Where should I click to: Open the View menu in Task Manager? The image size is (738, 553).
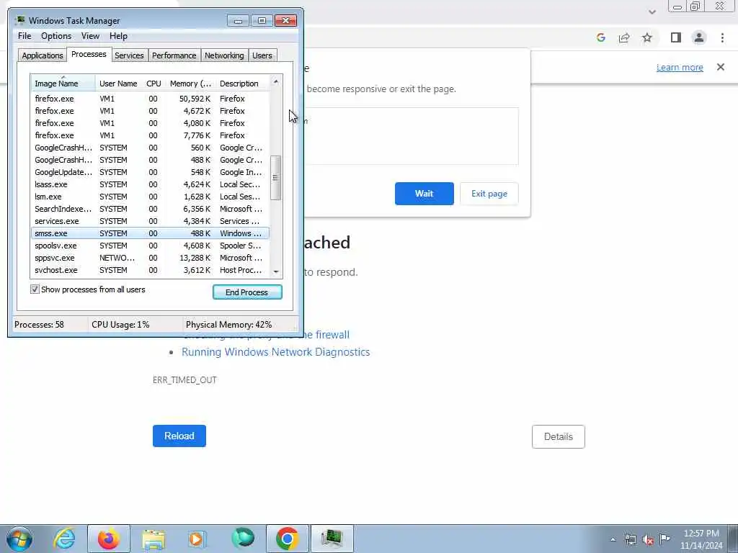pyautogui.click(x=90, y=36)
